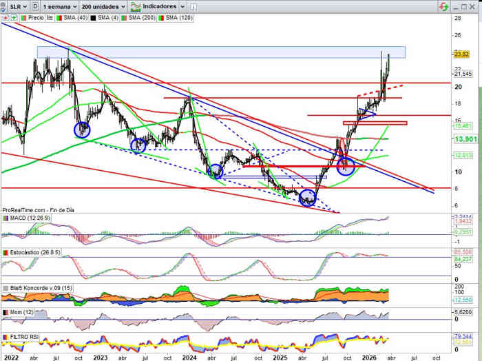The height and width of the screenshot is (361, 482).
Task: Click the MACD indicator color icon
Action: pyautogui.click(x=5, y=218)
